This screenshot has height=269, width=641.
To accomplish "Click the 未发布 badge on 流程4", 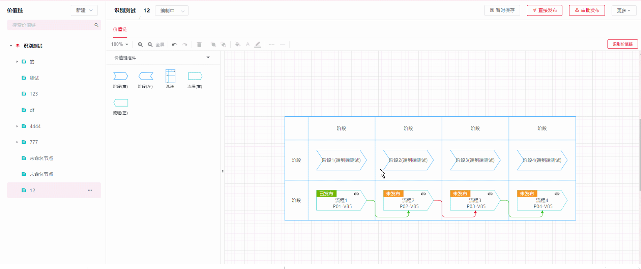I will click(x=527, y=194).
